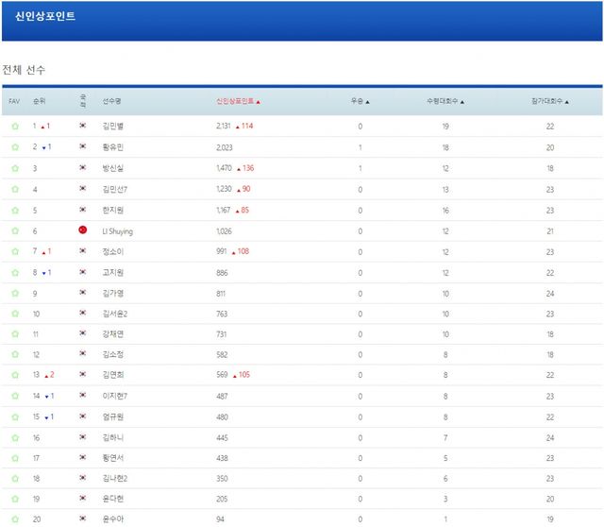Toggle the favorite star for 김연희
The image size is (604, 527).
(14, 376)
